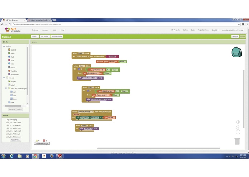249x177 pixels.
Task: Click the Add Screen button
Action: 45,37
